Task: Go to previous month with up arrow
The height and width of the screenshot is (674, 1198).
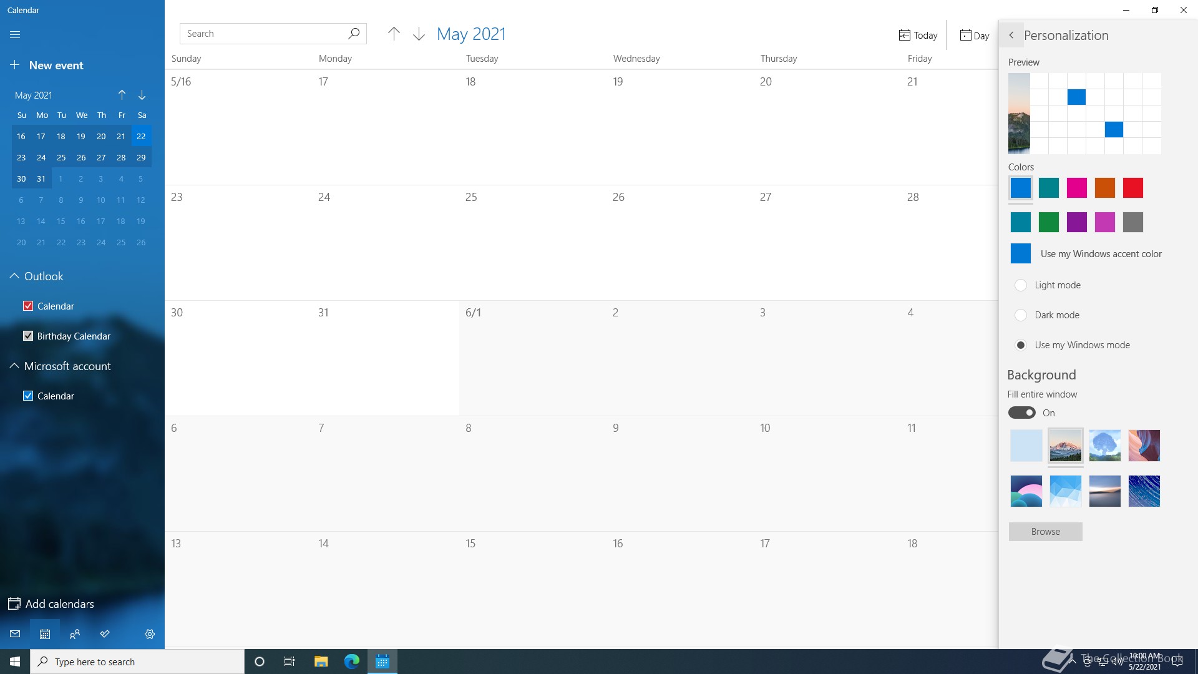Action: [394, 34]
